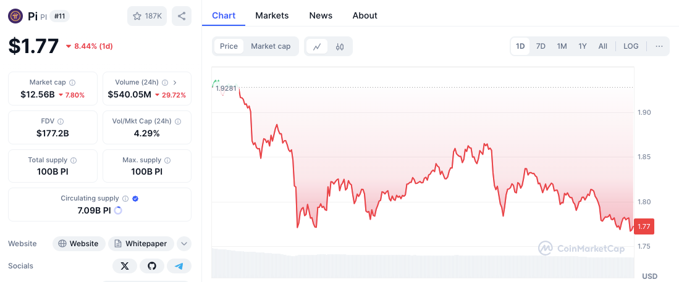Open the X (Twitter) social link
The image size is (679, 282).
[125, 266]
